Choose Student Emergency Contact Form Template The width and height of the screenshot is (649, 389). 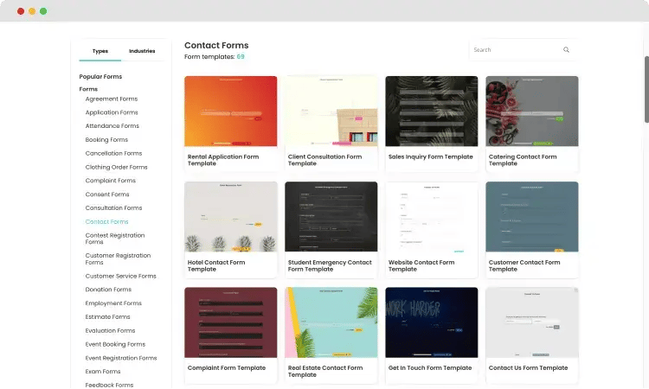pyautogui.click(x=331, y=217)
